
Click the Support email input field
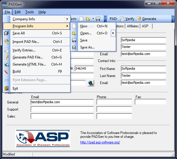coord(62,109)
